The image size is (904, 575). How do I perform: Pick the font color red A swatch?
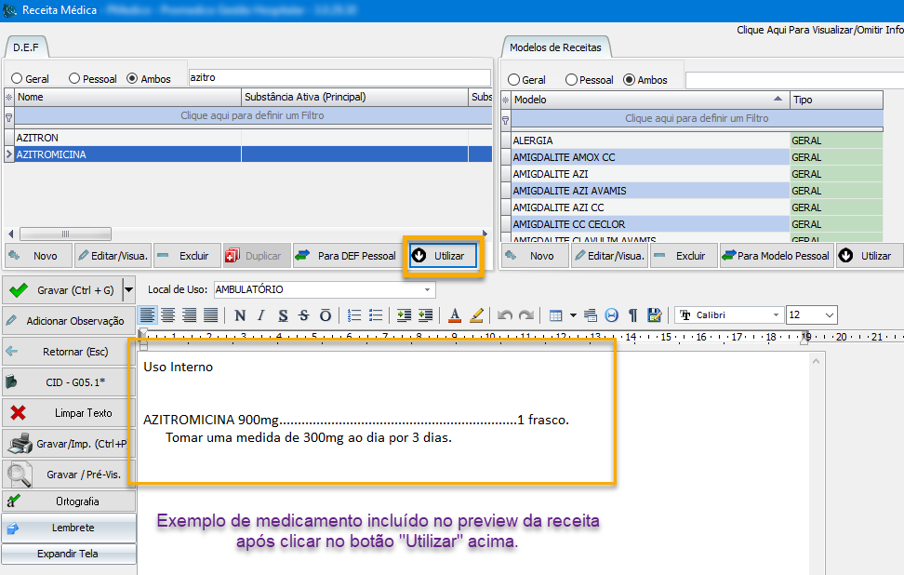455,315
